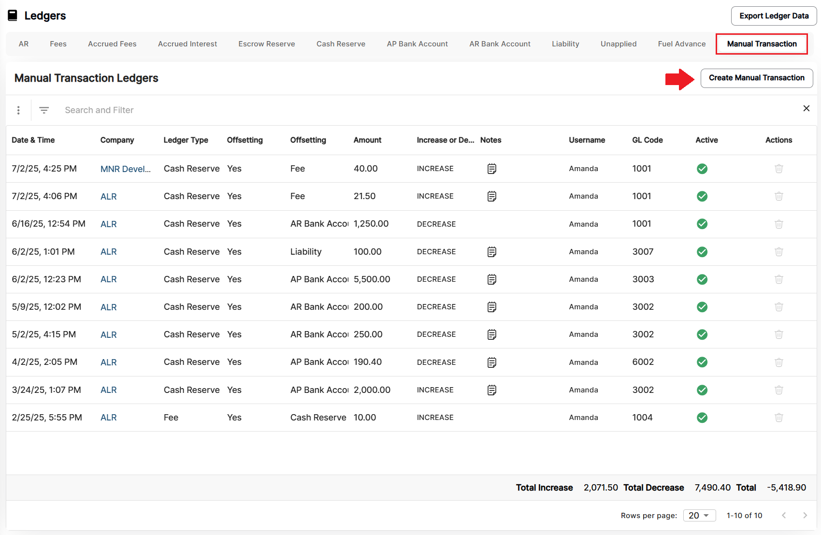Click the trash icon on the 2/25/25 row
Image resolution: width=821 pixels, height=535 pixels.
coord(778,418)
